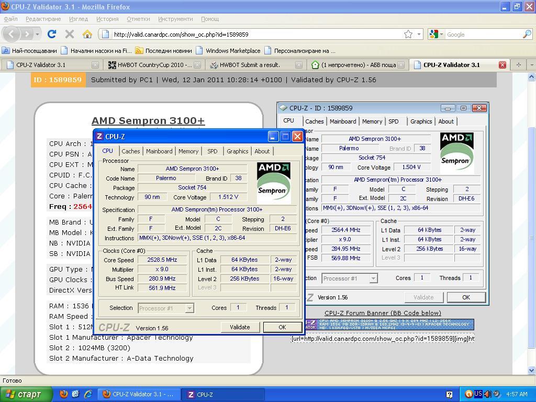Click the volume speaker tray icon

point(488,394)
